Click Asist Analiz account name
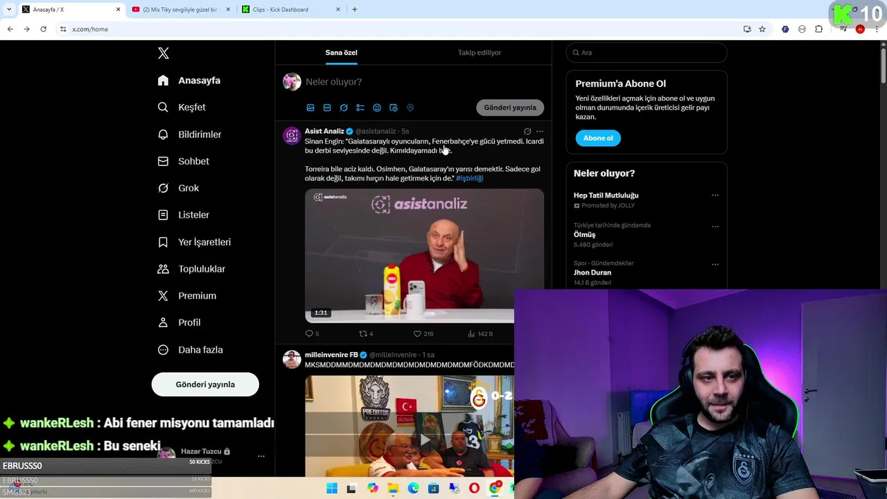The image size is (887, 499). tap(324, 131)
